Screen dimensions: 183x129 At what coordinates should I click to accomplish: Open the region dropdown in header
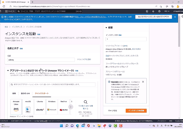167,11
